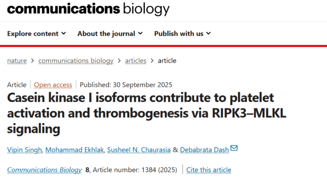
Task: Click the Explore content chevron arrow
Action: 63,34
